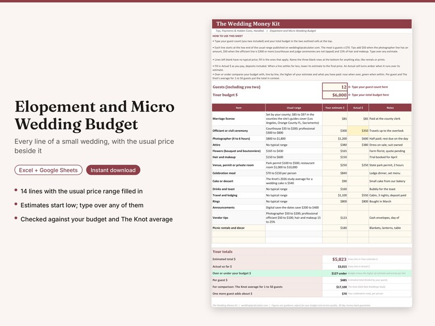The image size is (435, 326).
Task: Select the "Drinks and toast" row label
Action: (224, 189)
